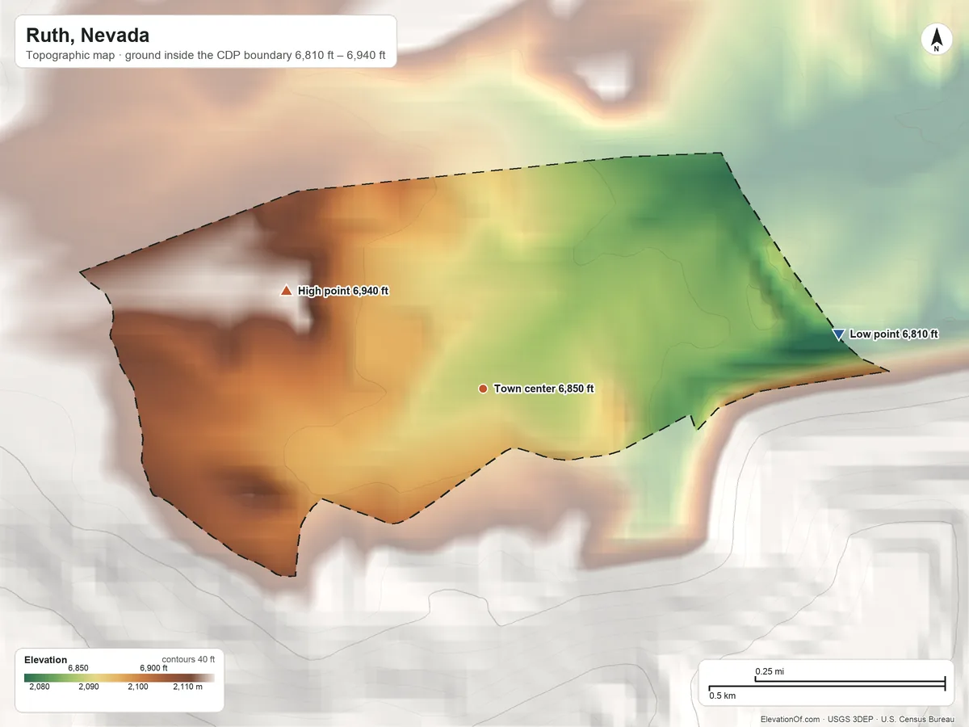Select the 'Ruth, Nevada' title
969x727 pixels.
(87, 36)
